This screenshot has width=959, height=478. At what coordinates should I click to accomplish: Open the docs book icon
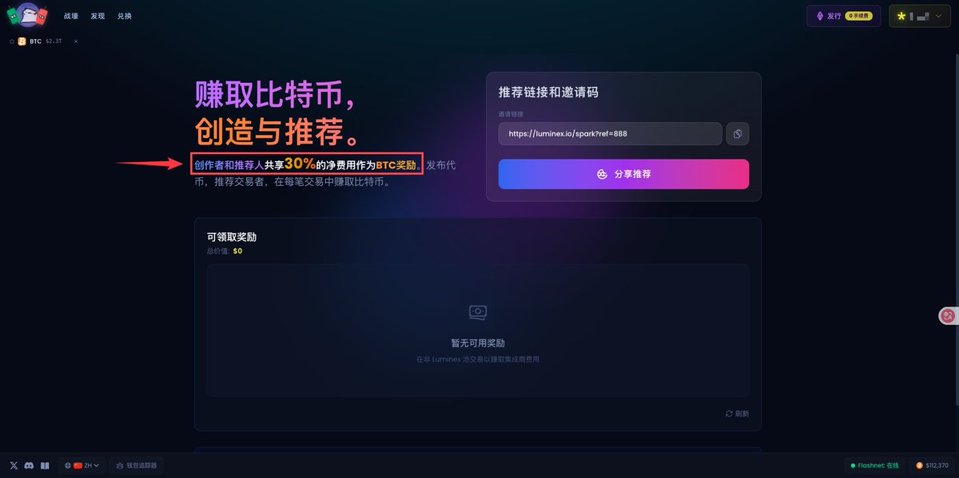coord(46,465)
